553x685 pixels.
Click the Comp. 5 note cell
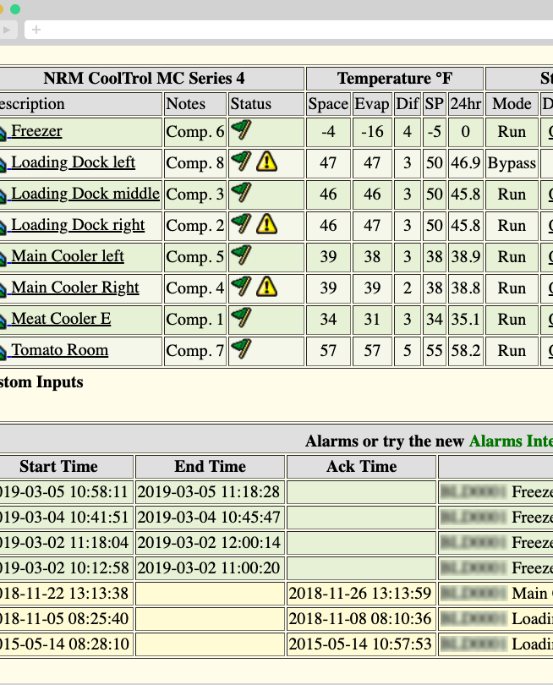click(x=194, y=257)
